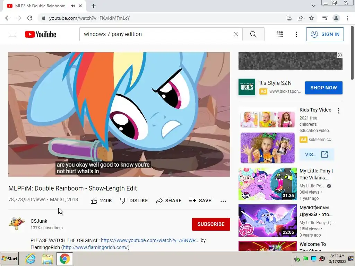This screenshot has width=355, height=266.
Task: Open the flamingorich.com link
Action: [95, 247]
